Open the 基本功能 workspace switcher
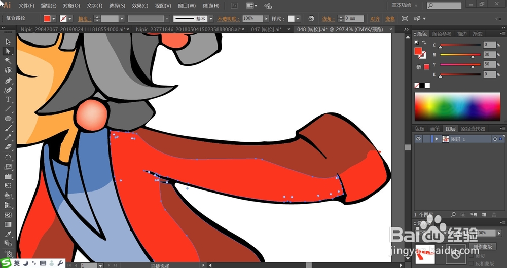The height and width of the screenshot is (268, 507). [x=404, y=5]
